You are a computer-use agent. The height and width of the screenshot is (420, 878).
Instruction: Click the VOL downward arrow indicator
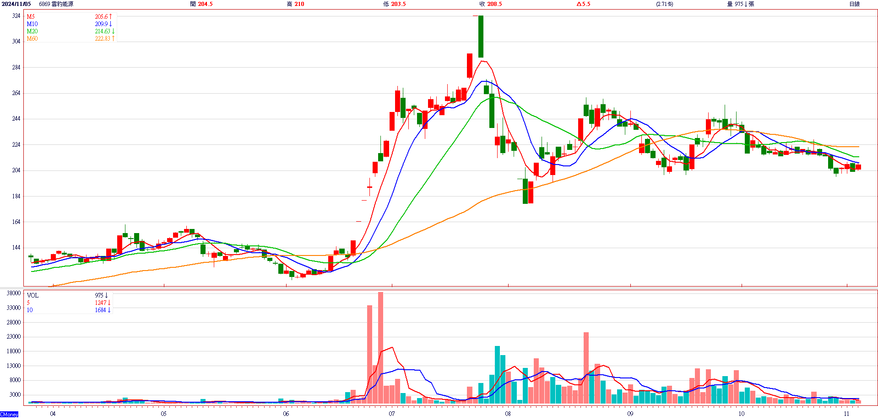(107, 295)
